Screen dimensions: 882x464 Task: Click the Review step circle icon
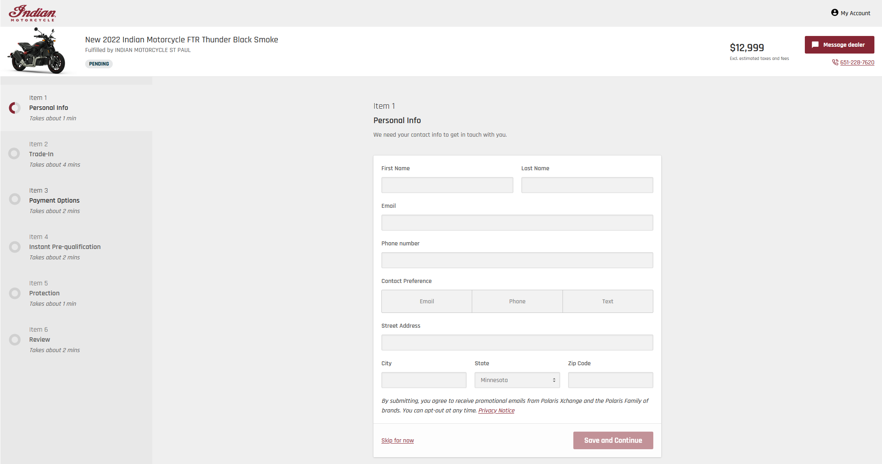pyautogui.click(x=14, y=340)
